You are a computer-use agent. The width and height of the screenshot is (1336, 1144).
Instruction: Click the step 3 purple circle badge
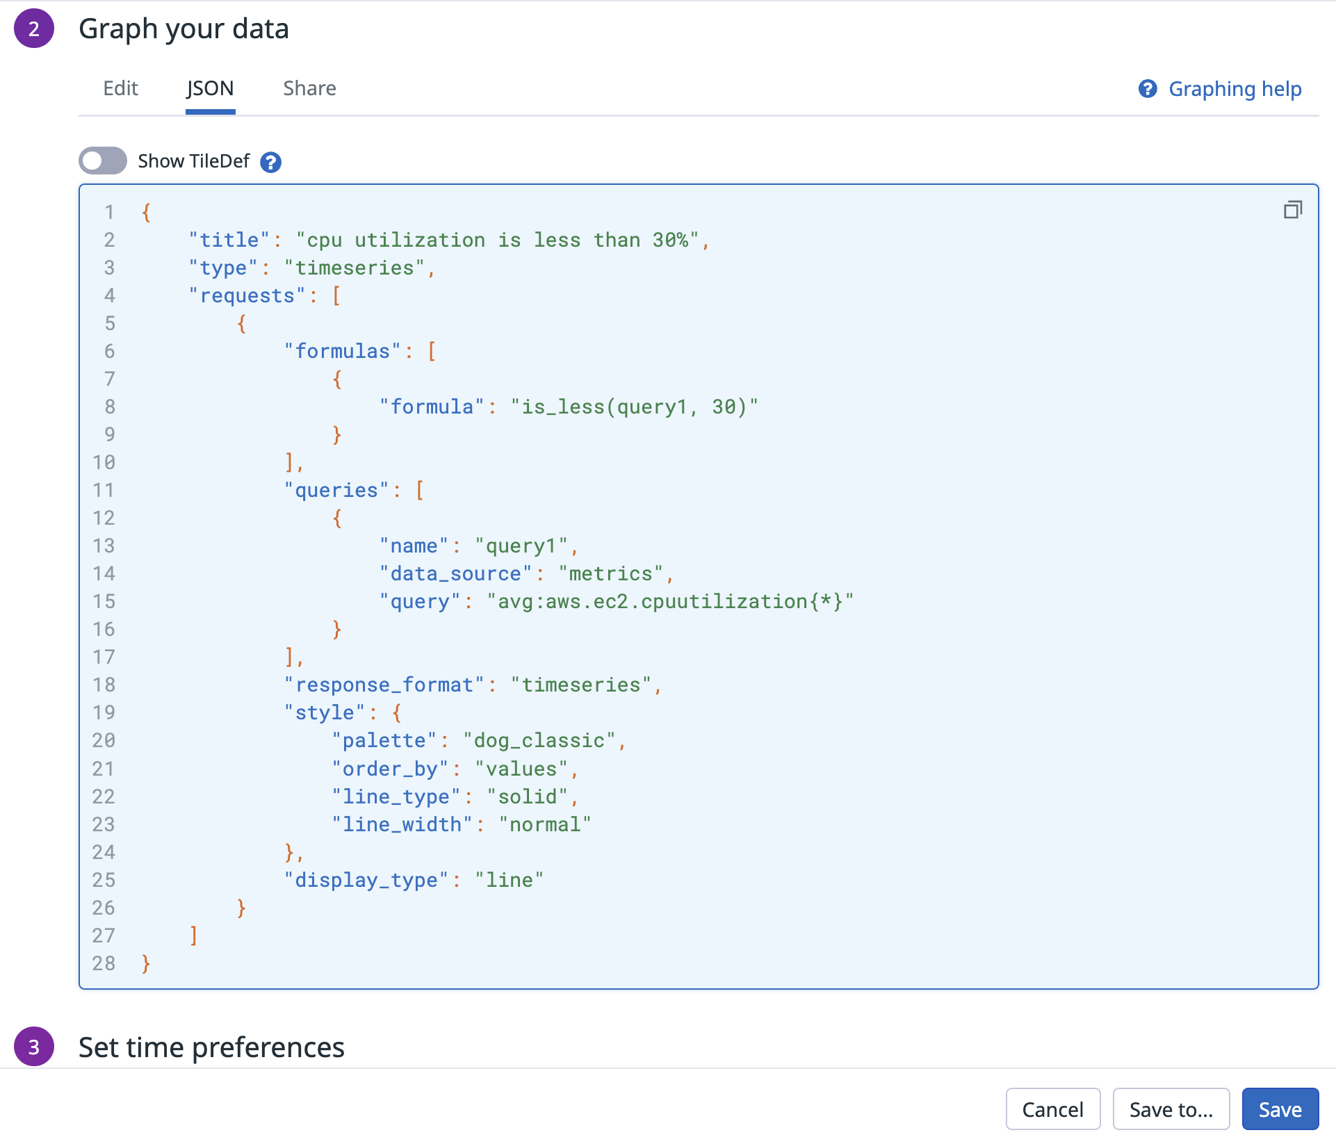point(34,1047)
